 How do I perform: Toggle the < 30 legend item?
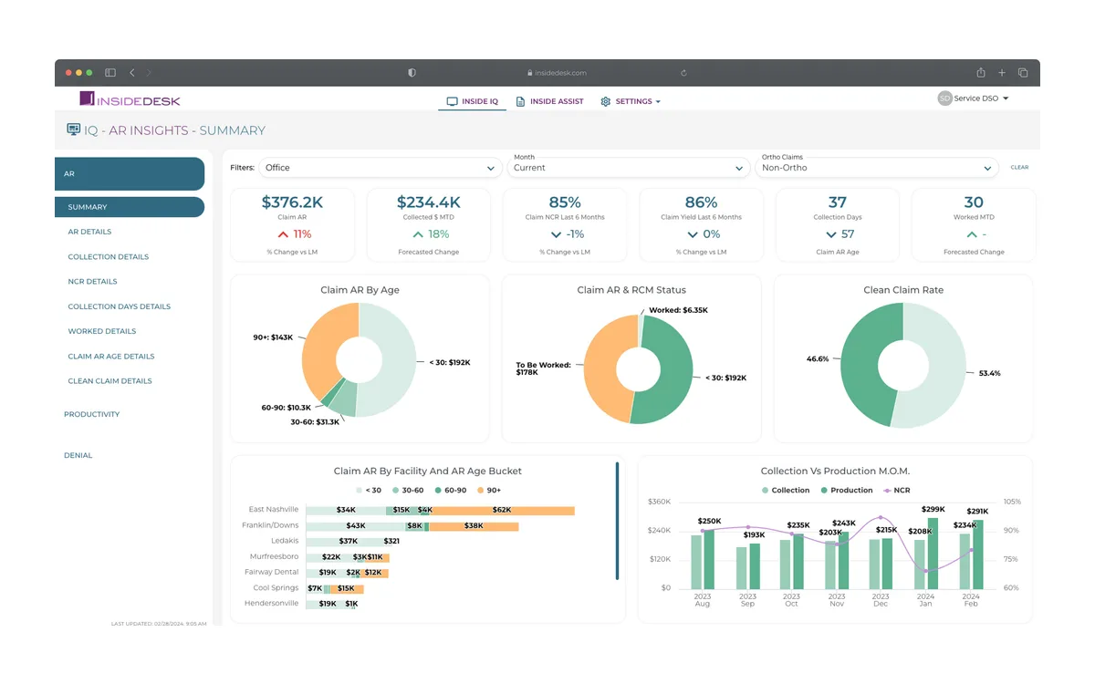coord(369,491)
